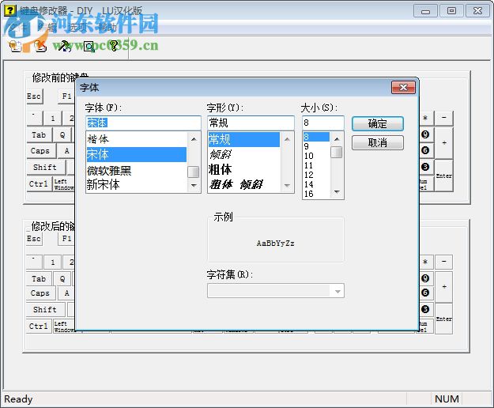The image size is (494, 408).
Task: Click the 字体 name input field
Action: [143, 123]
